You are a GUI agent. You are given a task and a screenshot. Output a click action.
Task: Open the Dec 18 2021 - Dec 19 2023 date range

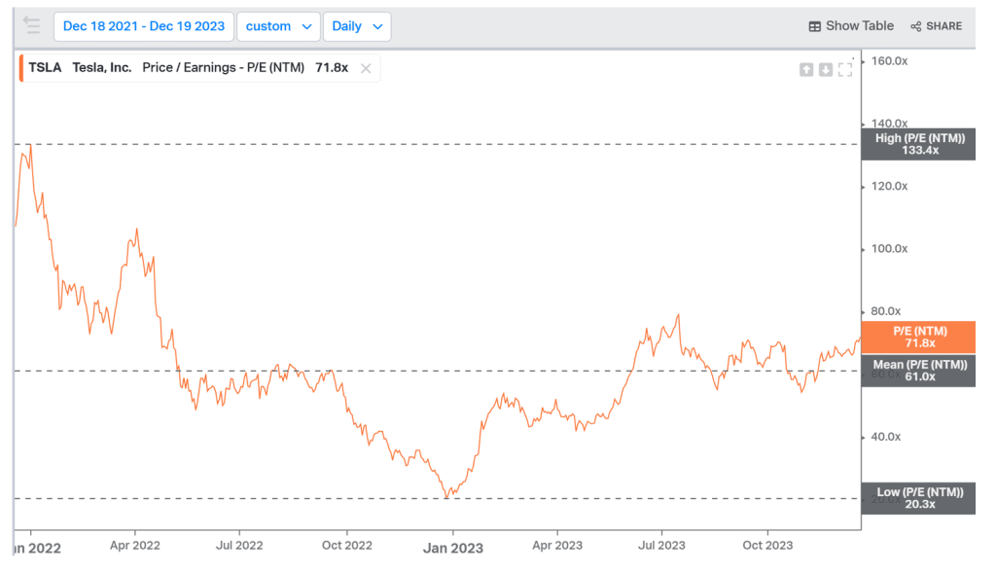click(x=144, y=26)
